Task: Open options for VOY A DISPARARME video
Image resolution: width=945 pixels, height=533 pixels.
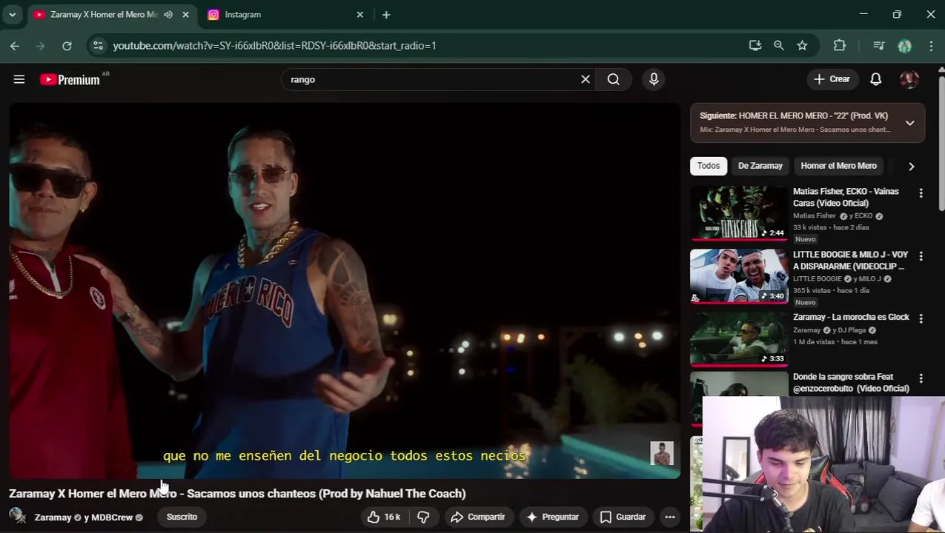Action: tap(921, 256)
